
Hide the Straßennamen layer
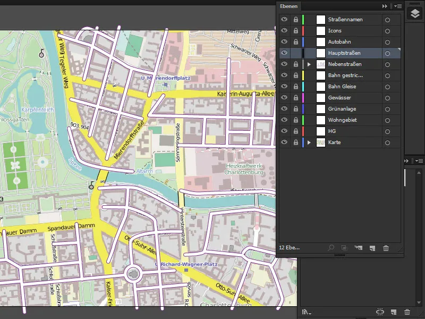(284, 19)
